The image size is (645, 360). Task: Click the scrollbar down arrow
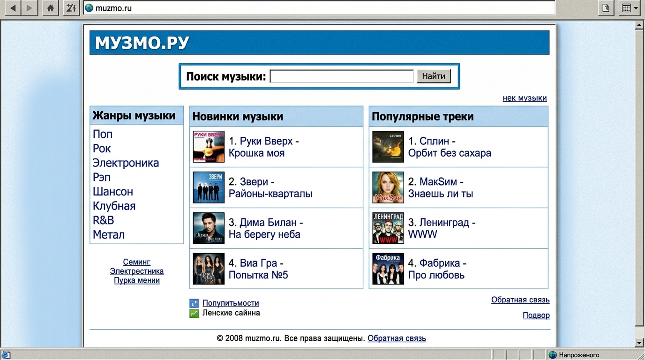[639, 343]
